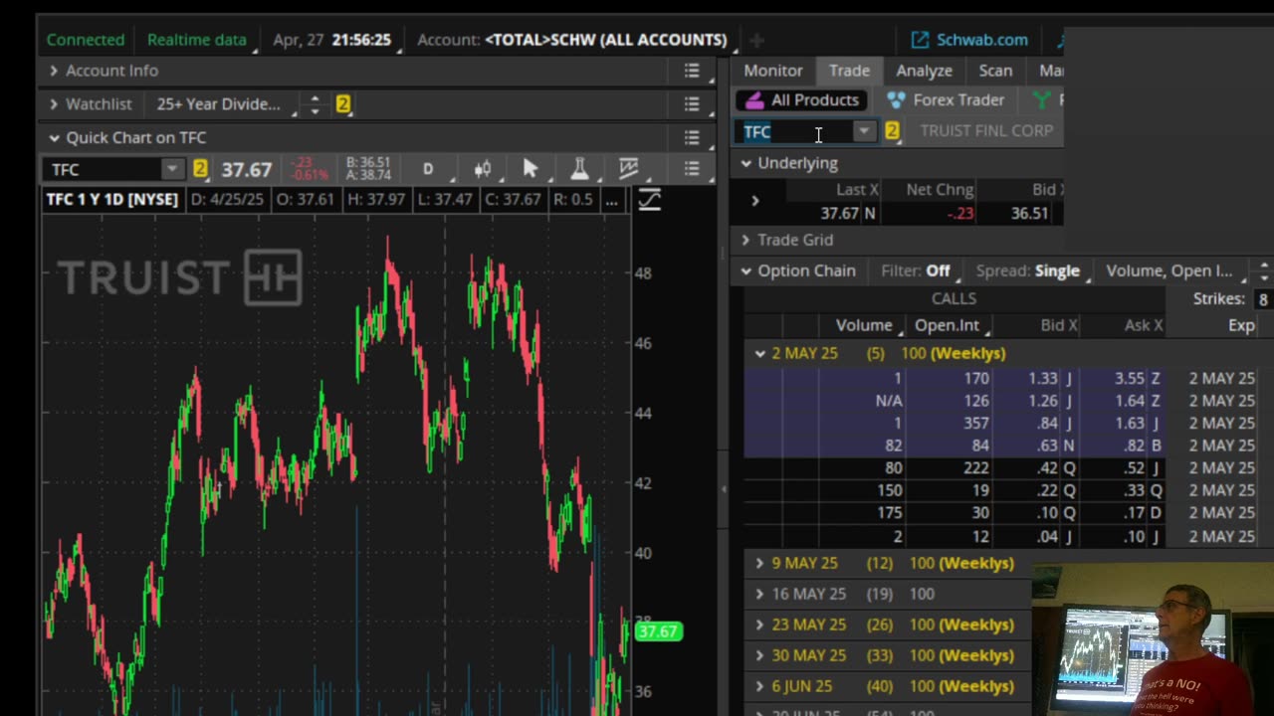Open the Watchlist panel menu icon
This screenshot has width=1274, height=716.
point(692,104)
